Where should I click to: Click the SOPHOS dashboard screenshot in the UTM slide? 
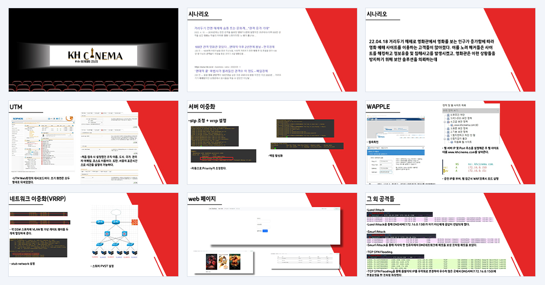[x=43, y=143]
